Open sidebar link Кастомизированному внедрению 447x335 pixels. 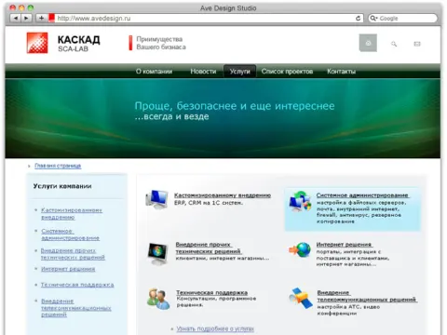click(x=72, y=214)
